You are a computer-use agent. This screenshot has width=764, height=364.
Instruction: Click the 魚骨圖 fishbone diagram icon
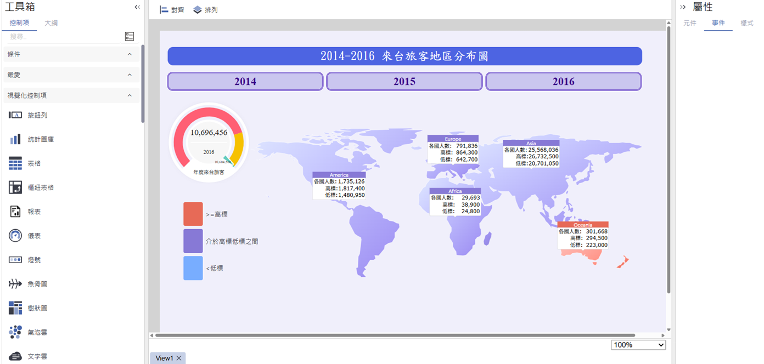click(15, 284)
